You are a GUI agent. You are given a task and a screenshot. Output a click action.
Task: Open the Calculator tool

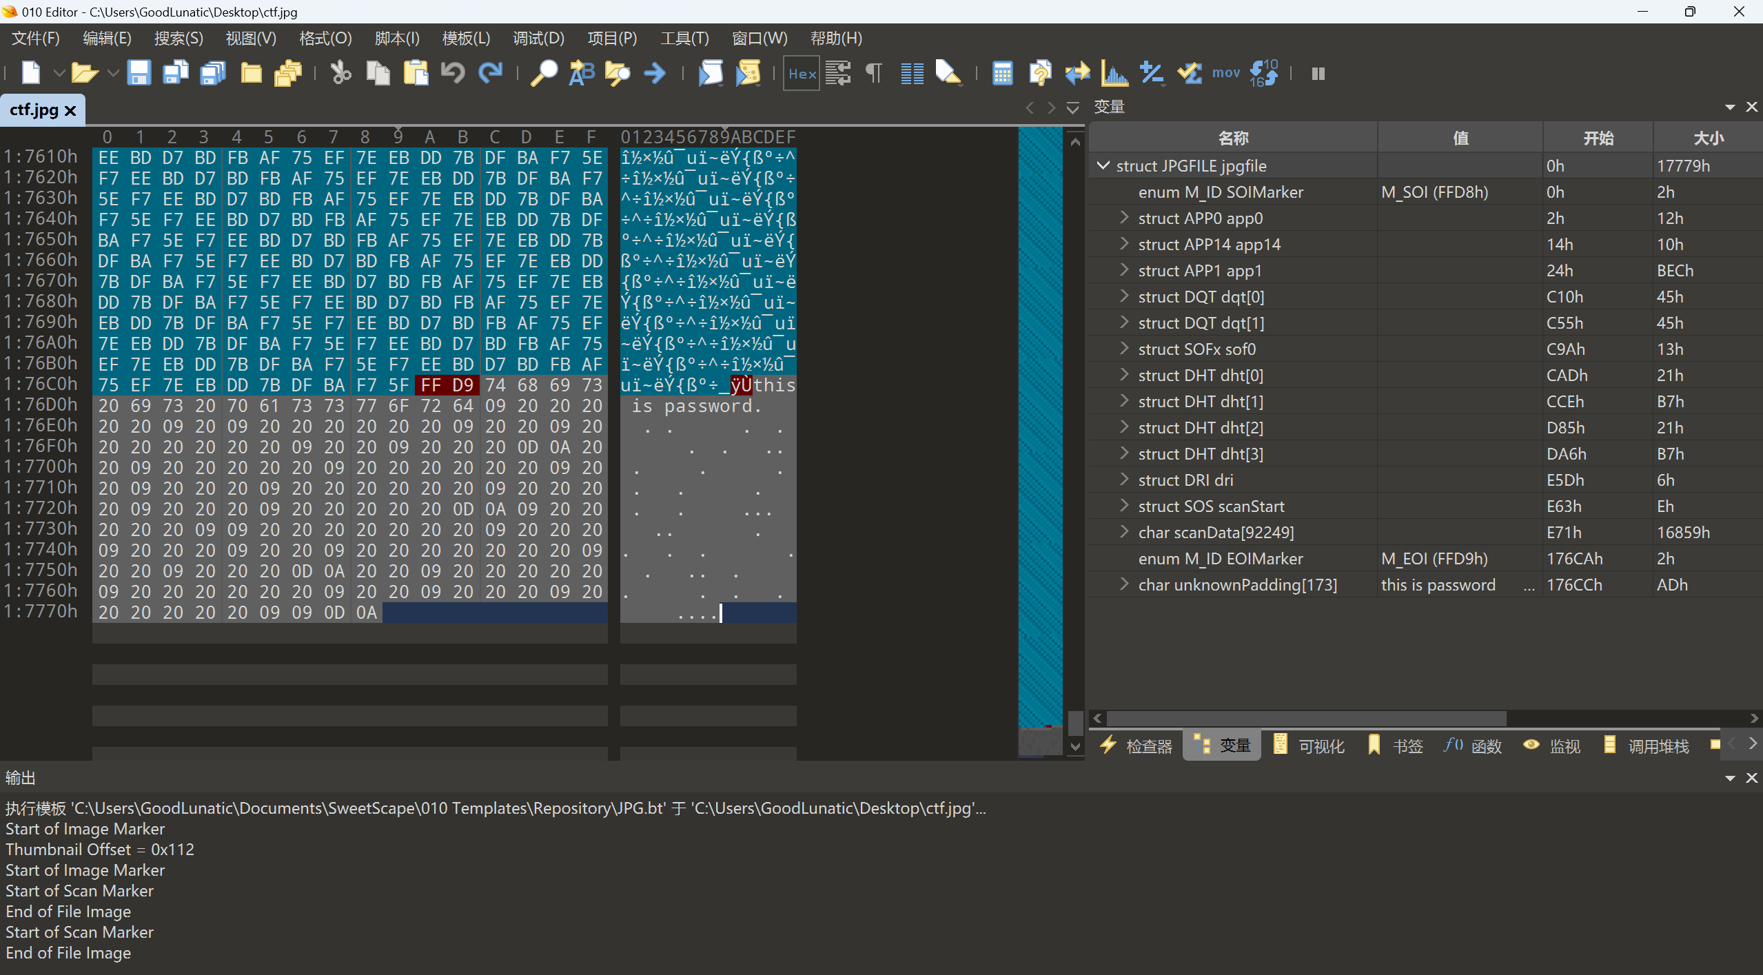point(1002,73)
